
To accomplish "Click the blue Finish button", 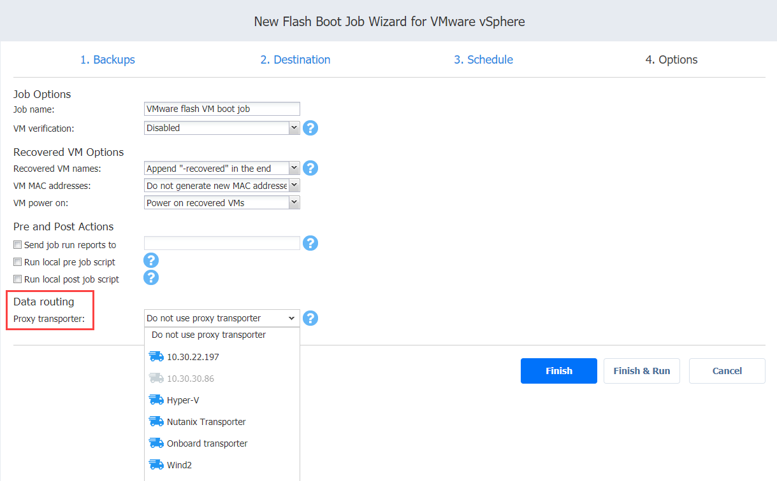I will (x=559, y=371).
